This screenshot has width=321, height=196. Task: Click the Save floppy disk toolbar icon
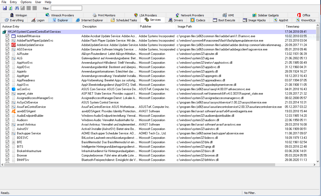tap(4, 8)
